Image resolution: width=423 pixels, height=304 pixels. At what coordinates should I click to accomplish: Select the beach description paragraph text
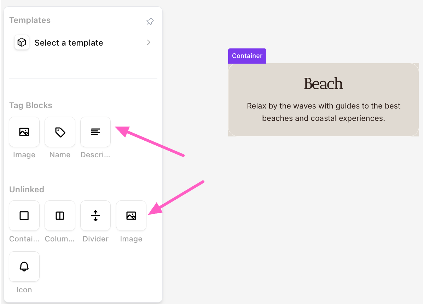[323, 112]
